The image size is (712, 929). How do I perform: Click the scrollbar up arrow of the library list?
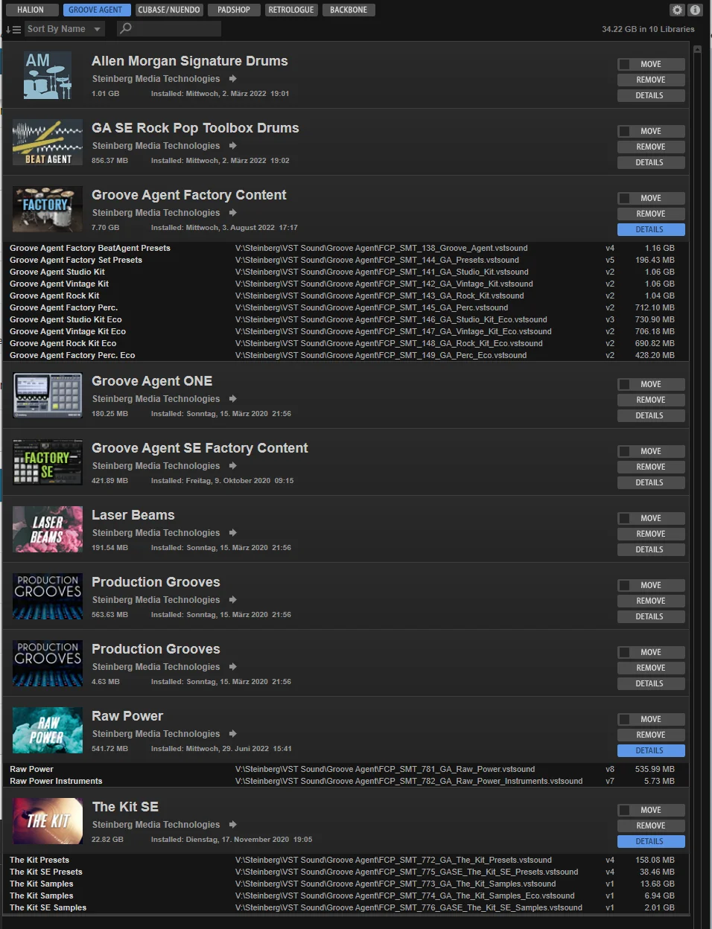[x=698, y=49]
